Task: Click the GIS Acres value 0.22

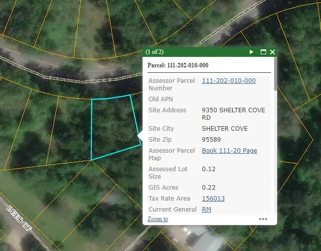Action: 208,188
